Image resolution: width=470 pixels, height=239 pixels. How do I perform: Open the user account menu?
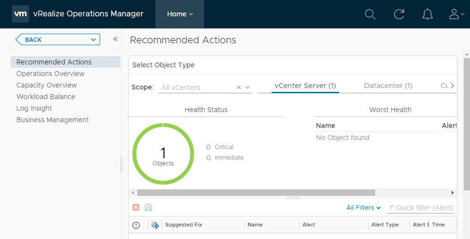455,14
